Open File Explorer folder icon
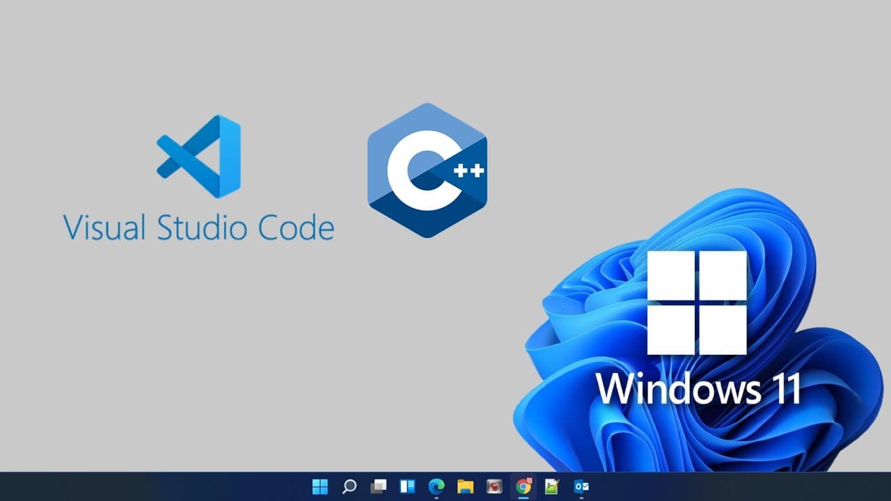 click(465, 486)
